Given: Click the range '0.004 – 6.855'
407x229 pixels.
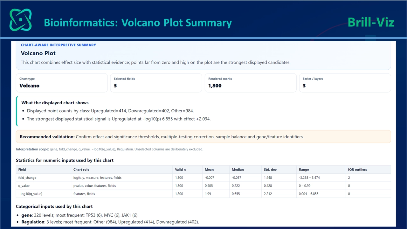Looking at the screenshot, I should [x=308, y=194].
